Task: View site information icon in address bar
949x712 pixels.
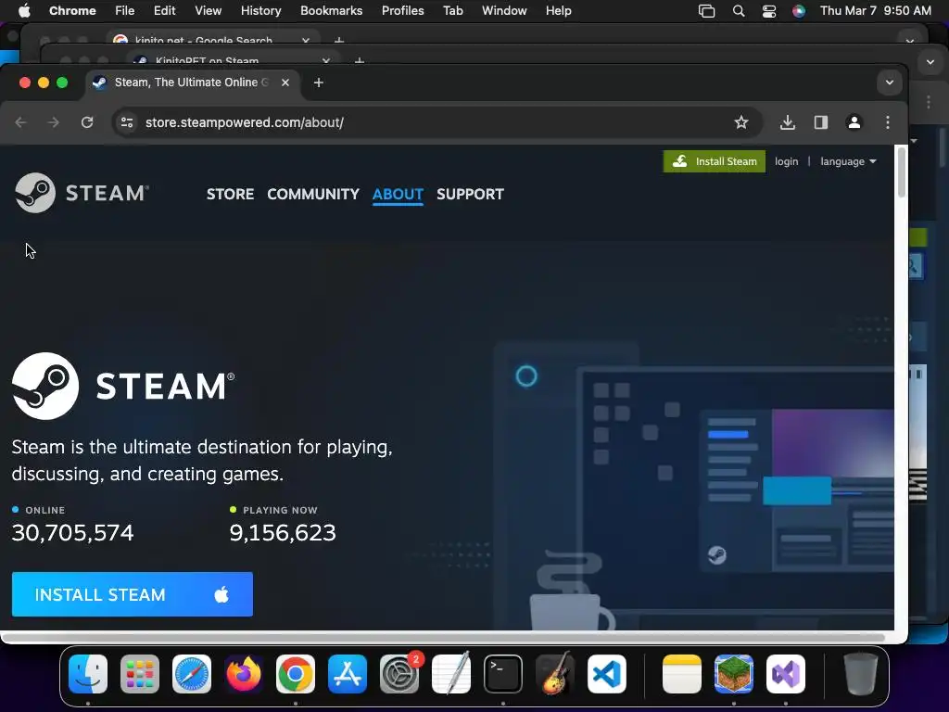Action: 127,122
